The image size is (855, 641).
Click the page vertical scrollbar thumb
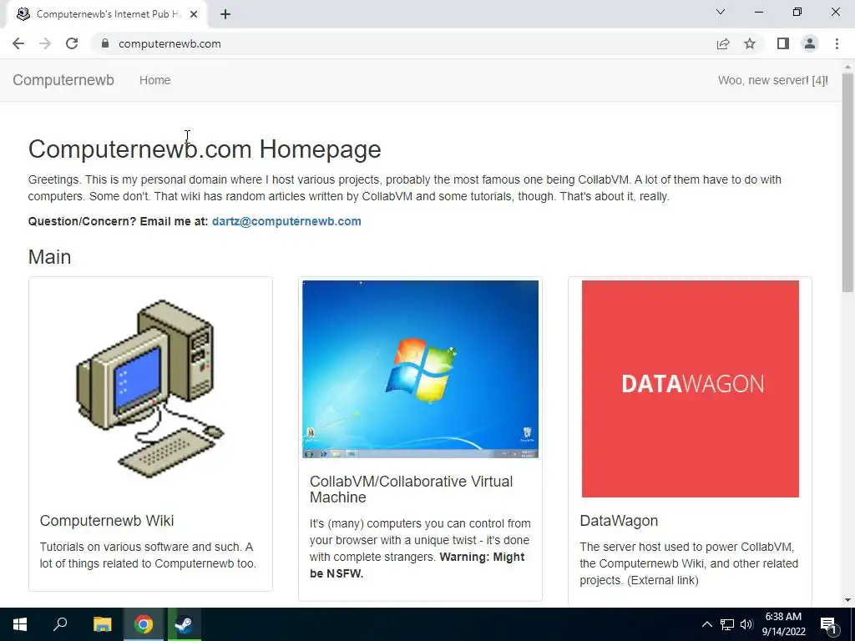click(847, 183)
